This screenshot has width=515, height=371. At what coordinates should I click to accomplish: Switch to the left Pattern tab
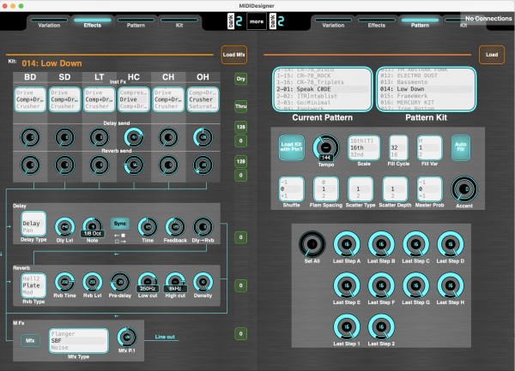[x=136, y=23]
